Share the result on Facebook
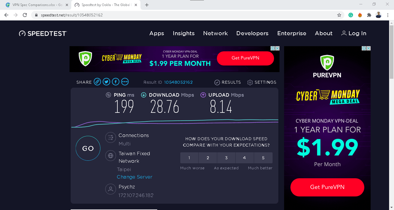The width and height of the screenshot is (394, 210). [116, 82]
